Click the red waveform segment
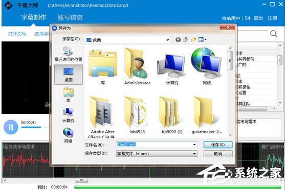Image resolution: width=286 pixels, height=190 pixels. pos(26,160)
